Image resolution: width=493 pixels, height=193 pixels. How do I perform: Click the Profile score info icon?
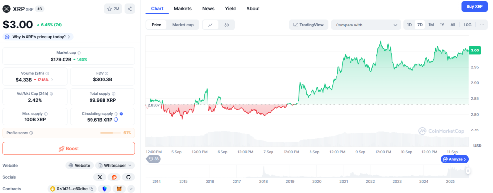pyautogui.click(x=31, y=133)
